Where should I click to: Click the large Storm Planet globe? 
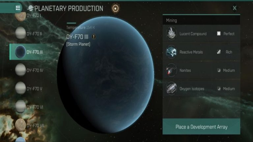click(x=106, y=75)
